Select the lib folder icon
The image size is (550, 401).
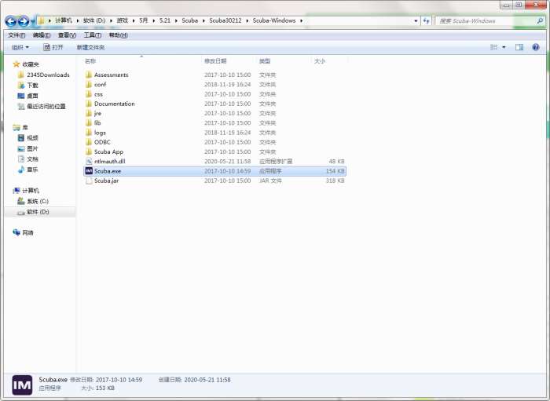click(x=89, y=123)
